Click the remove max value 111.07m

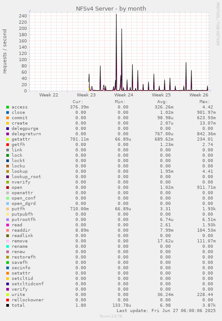click(206, 241)
